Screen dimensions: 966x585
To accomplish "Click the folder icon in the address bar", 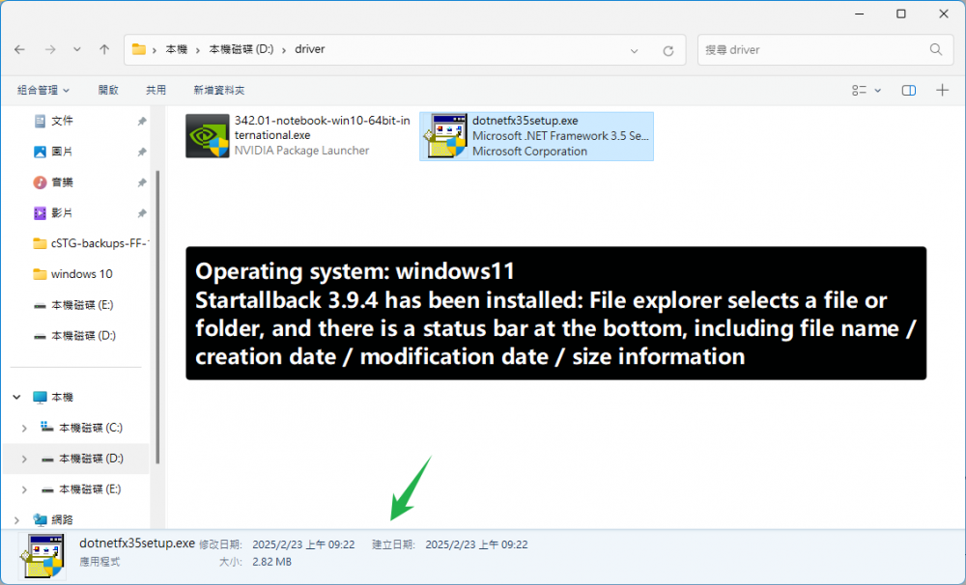I will pos(138,49).
